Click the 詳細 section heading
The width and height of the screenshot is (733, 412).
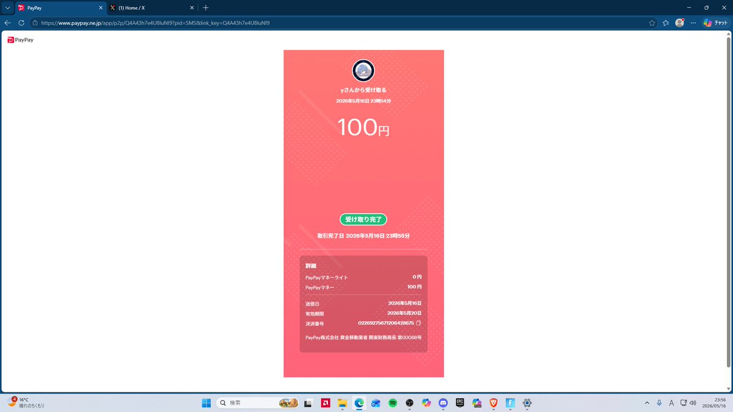pyautogui.click(x=311, y=266)
